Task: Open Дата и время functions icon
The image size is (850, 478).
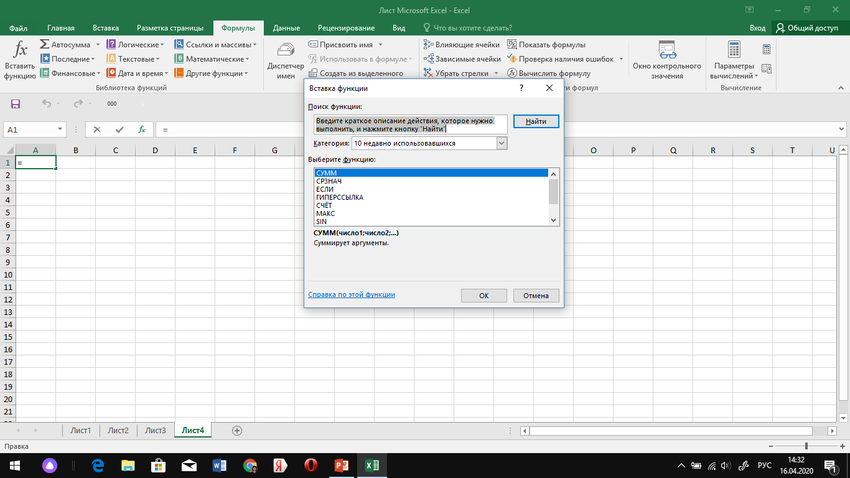Action: pos(111,73)
